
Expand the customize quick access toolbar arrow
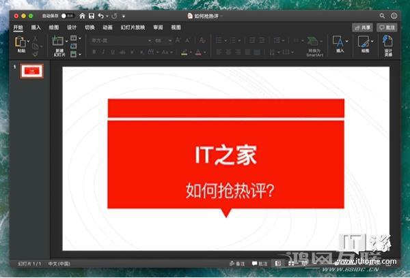(124, 16)
